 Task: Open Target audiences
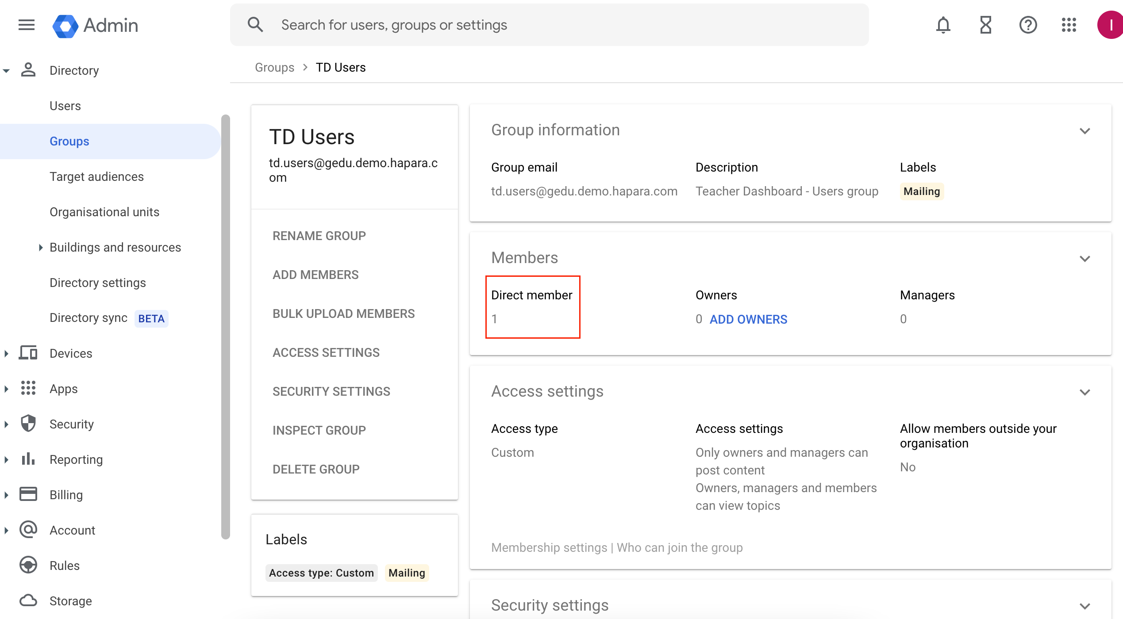(x=96, y=177)
